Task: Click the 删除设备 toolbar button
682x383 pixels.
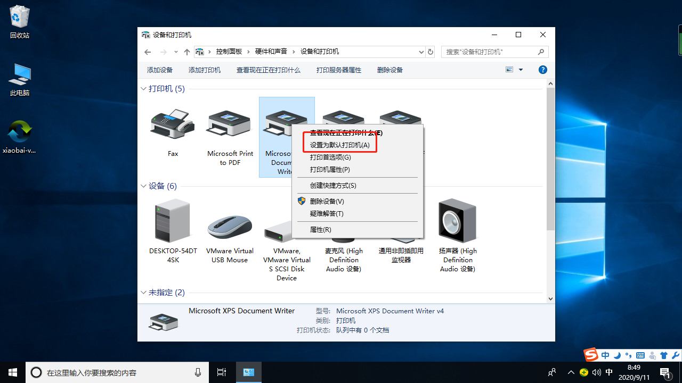Action: (x=390, y=70)
